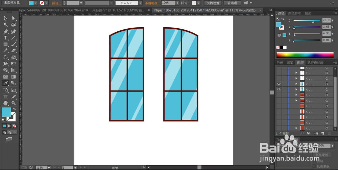The height and width of the screenshot is (170, 338).
Task: Select the Column Graph tool
Action: pos(14,90)
